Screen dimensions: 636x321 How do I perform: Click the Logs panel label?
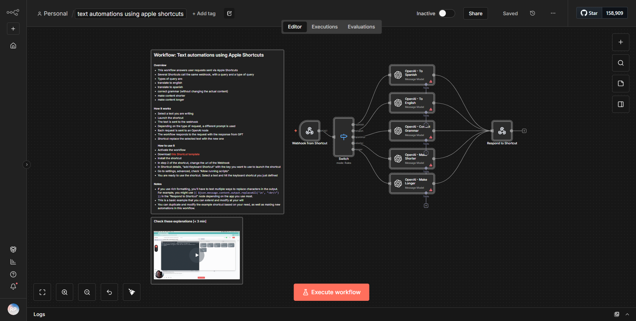click(x=39, y=314)
